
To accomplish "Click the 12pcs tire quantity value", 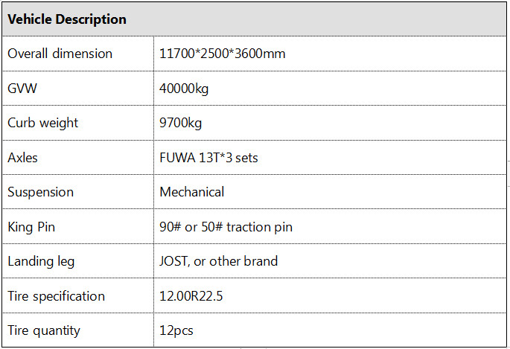I will (176, 330).
